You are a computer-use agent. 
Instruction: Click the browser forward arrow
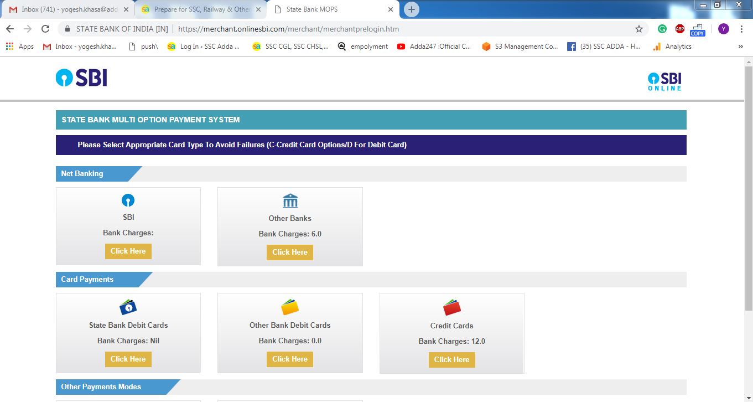click(x=28, y=29)
